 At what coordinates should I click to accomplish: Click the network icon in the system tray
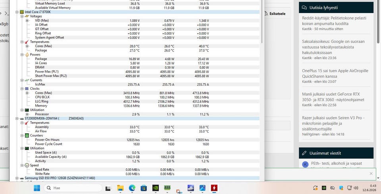tap(349, 188)
